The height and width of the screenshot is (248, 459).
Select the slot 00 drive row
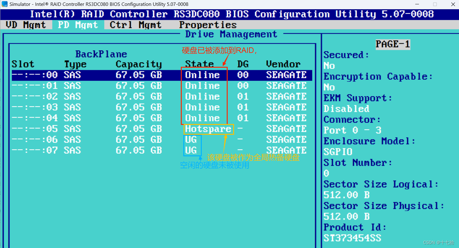tap(162, 75)
